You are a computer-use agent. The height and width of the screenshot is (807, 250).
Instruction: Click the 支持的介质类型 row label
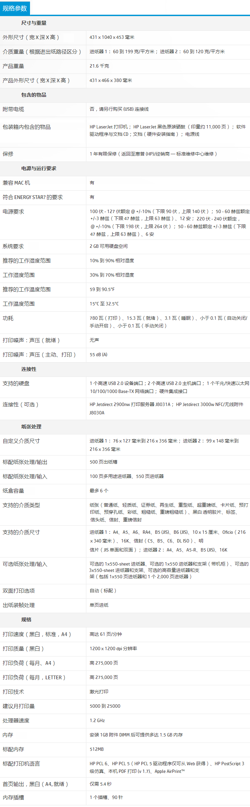[x=21, y=505]
